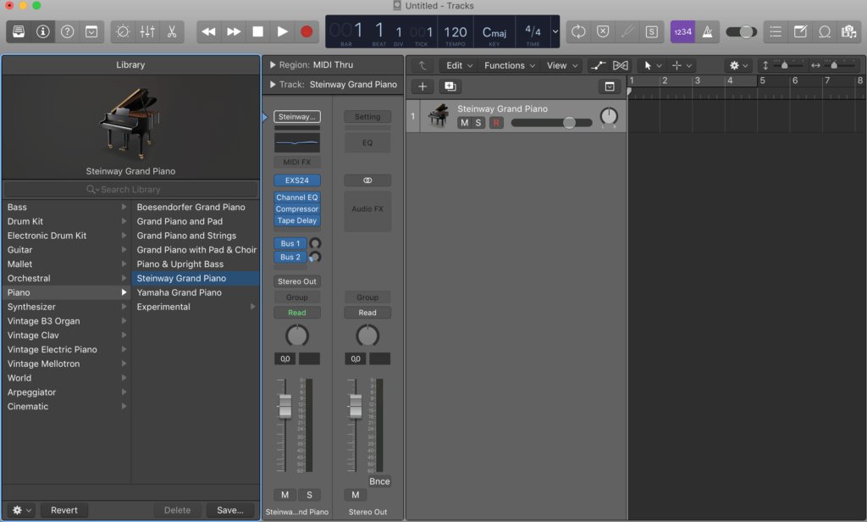The width and height of the screenshot is (867, 522).
Task: Click the Steinway channel volume fader
Action: coord(284,406)
